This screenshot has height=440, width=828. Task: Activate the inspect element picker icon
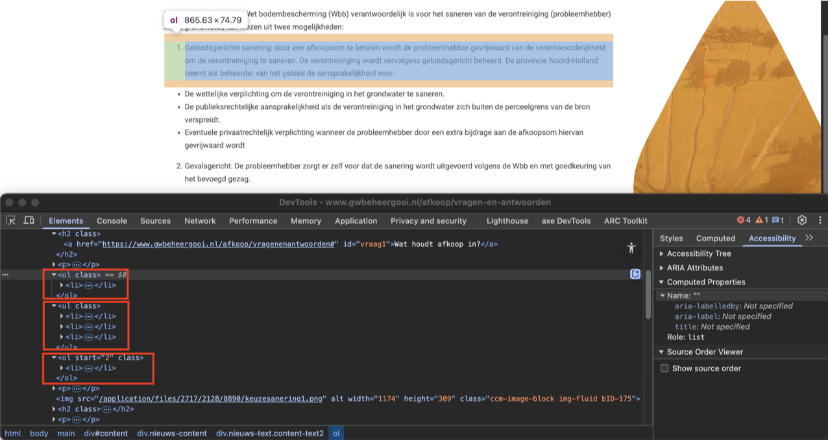click(11, 220)
